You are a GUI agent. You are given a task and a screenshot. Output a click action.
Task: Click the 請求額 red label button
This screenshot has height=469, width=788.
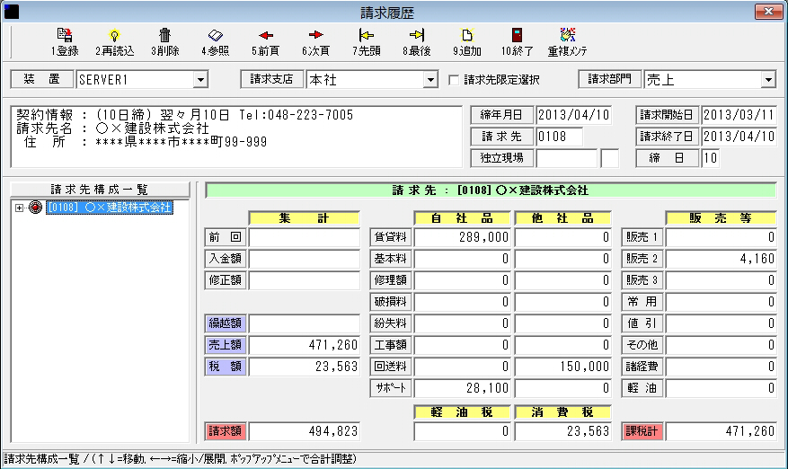[x=225, y=431]
